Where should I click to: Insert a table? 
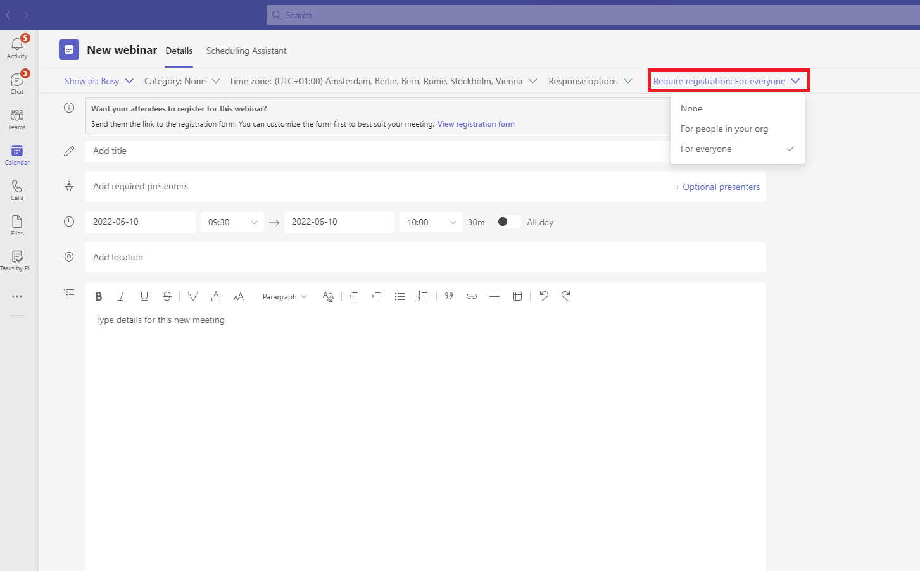[x=517, y=296]
